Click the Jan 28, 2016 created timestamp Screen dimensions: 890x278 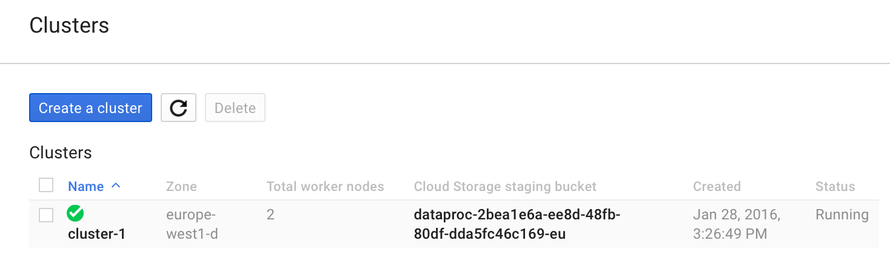point(737,224)
